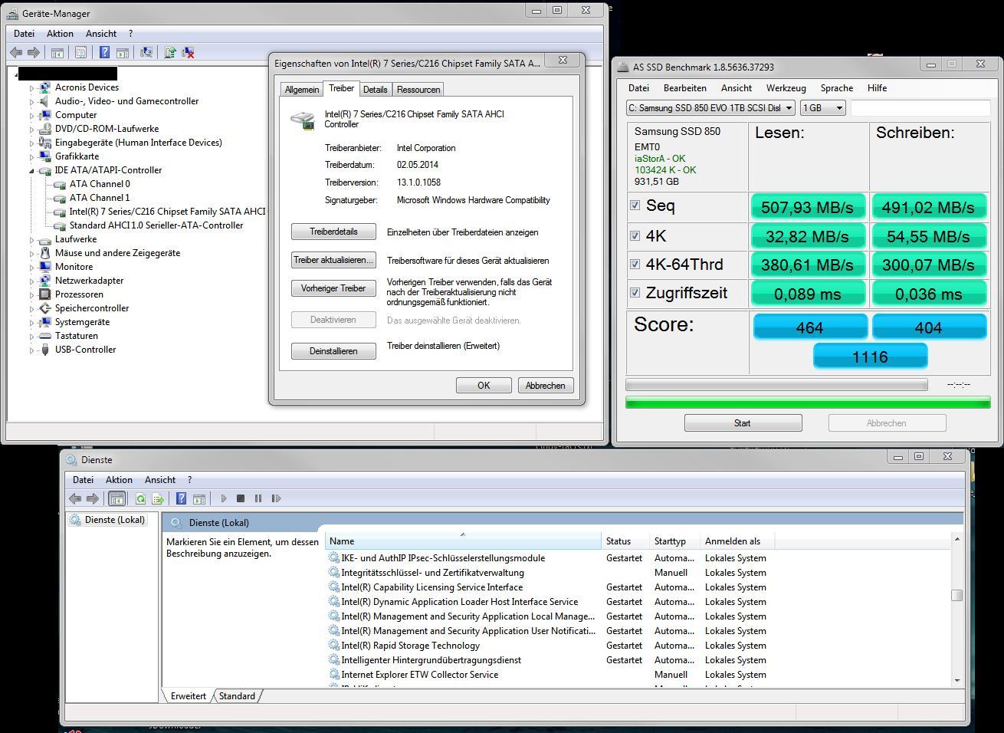Open Werkzeug menu in AS SSD

786,88
